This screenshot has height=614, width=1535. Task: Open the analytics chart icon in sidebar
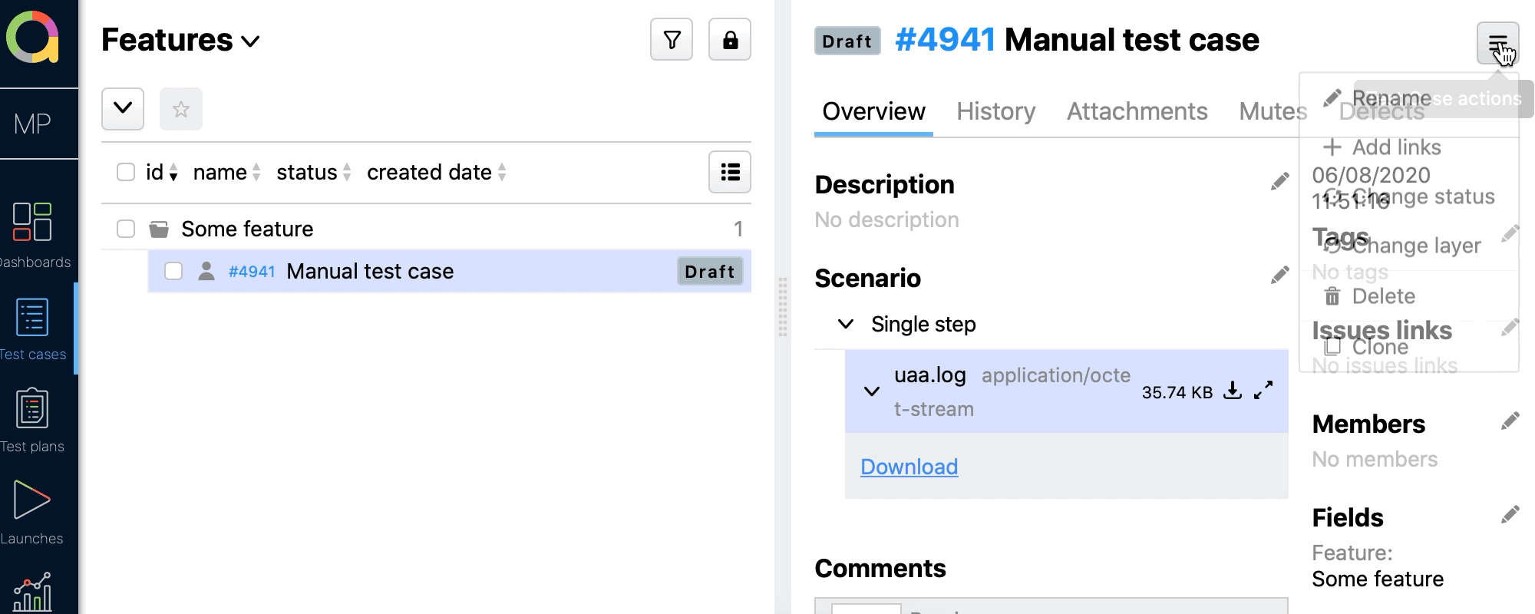[x=32, y=591]
